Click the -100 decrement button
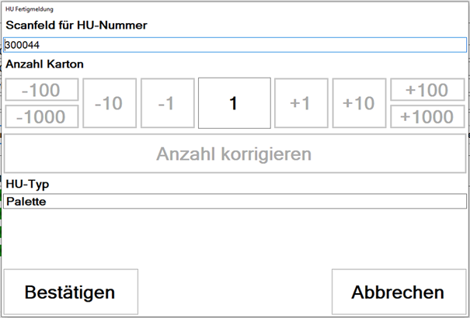This screenshot has width=470, height=318. click(42, 90)
